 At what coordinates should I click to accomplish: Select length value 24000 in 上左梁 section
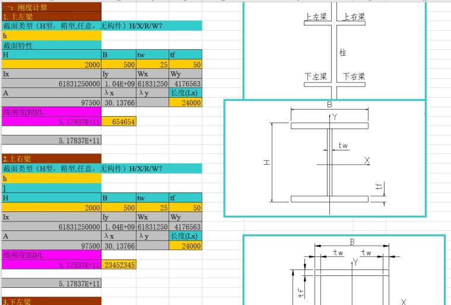click(x=185, y=102)
